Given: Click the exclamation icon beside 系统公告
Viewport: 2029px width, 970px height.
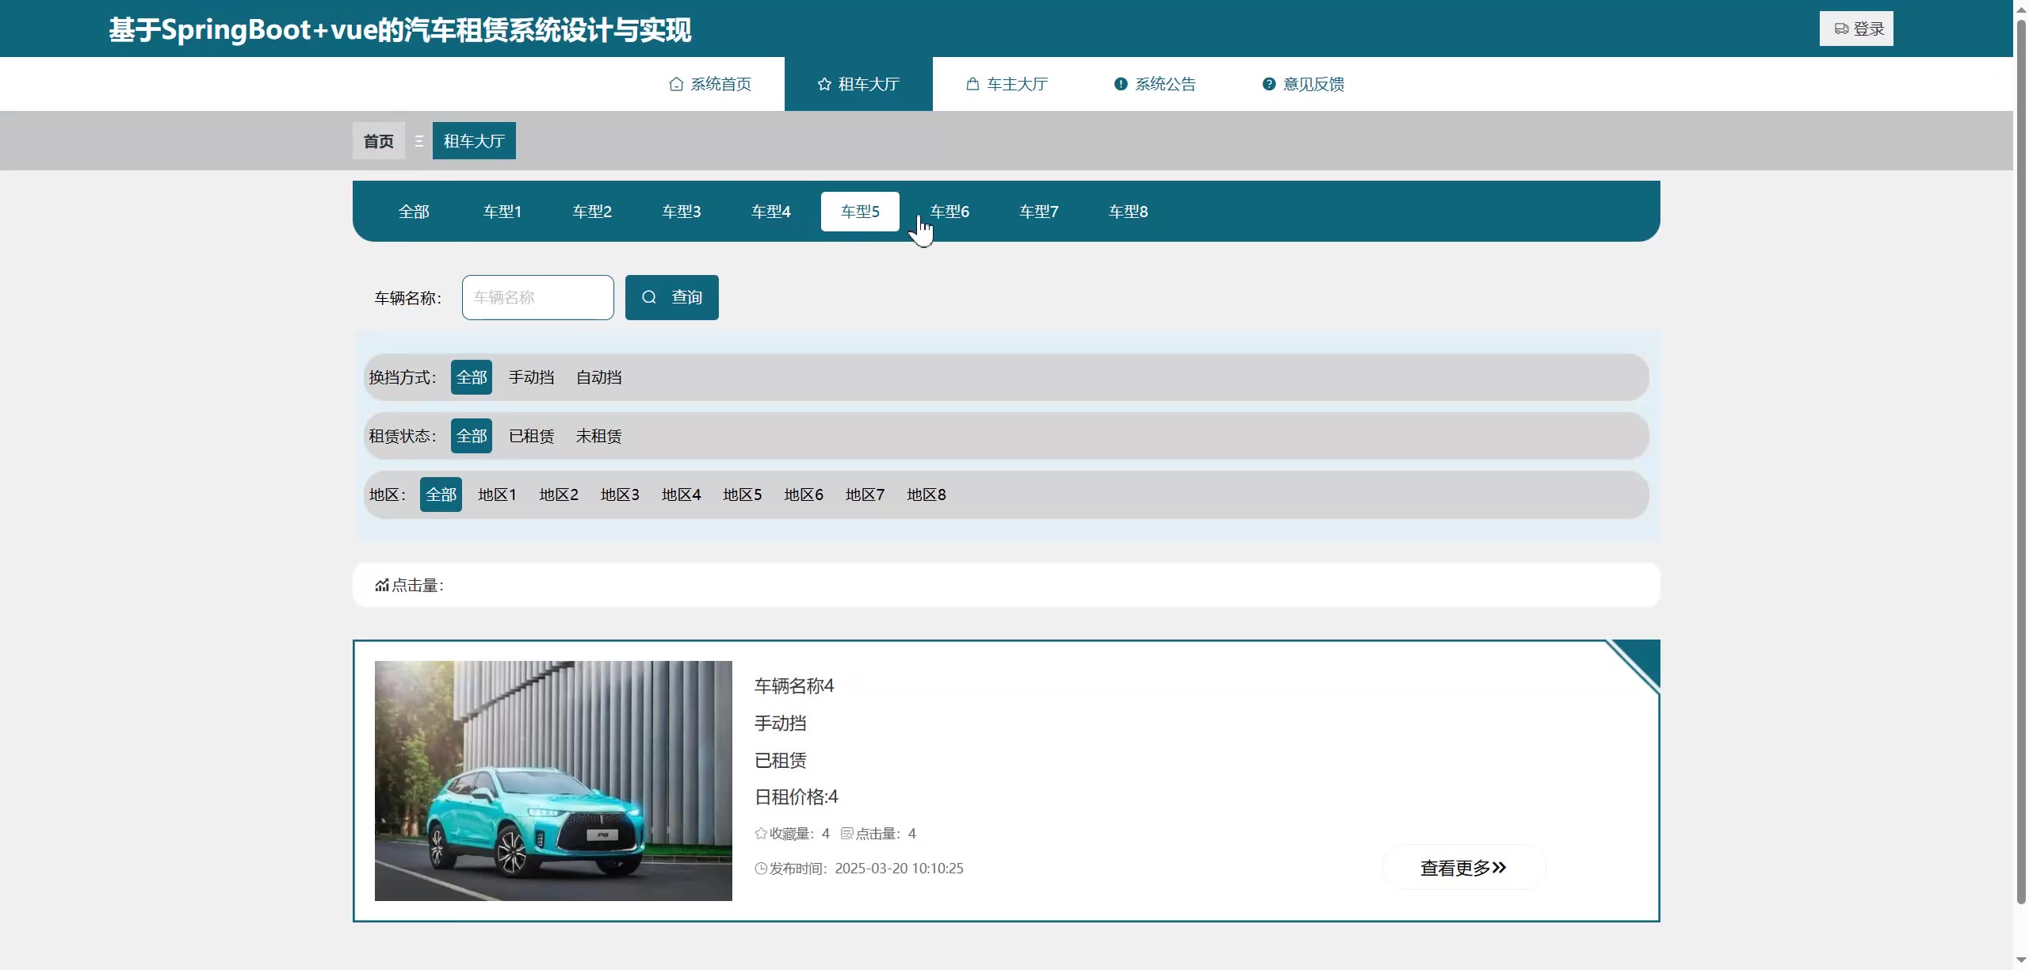Looking at the screenshot, I should [x=1121, y=84].
